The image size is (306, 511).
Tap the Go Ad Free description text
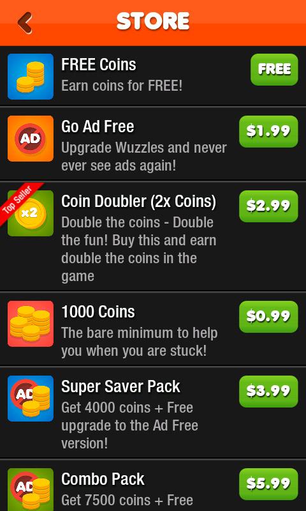143,156
